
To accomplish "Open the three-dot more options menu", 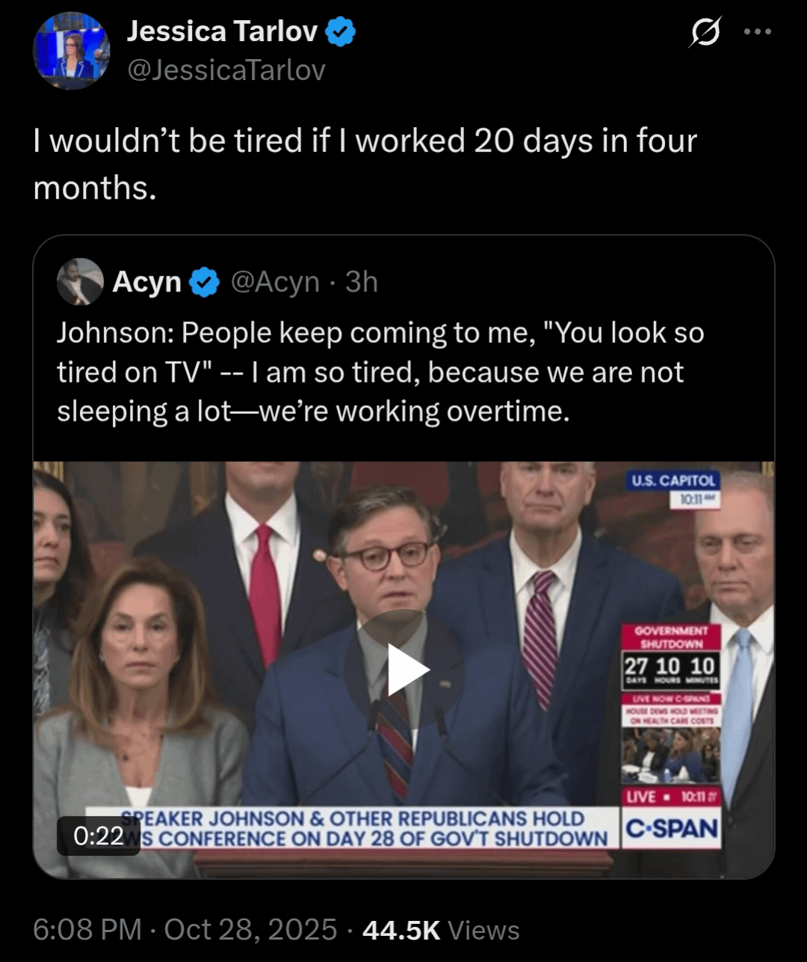I will coord(757,32).
